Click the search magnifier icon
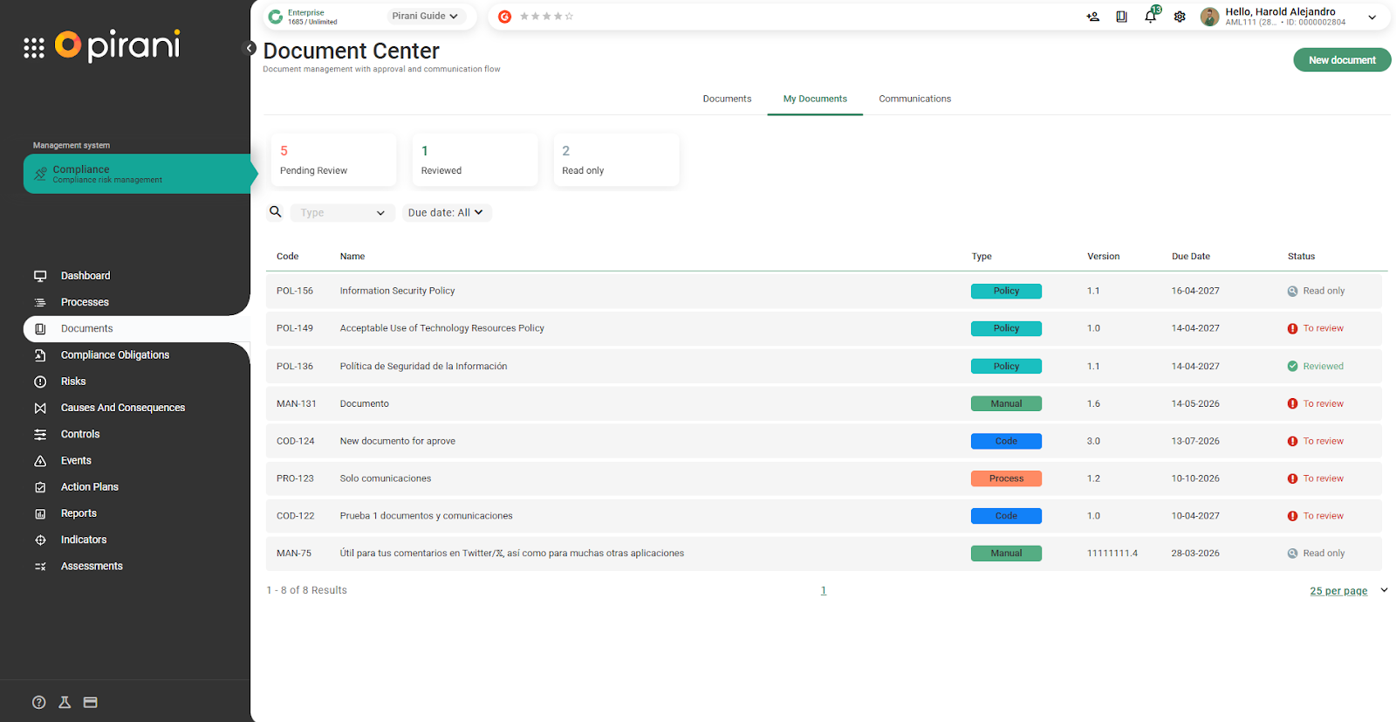The image size is (1396, 722). click(276, 212)
